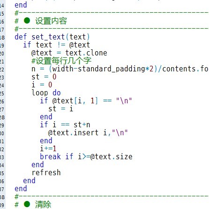
Task: Click the st = i assignment line
Action: (61, 108)
